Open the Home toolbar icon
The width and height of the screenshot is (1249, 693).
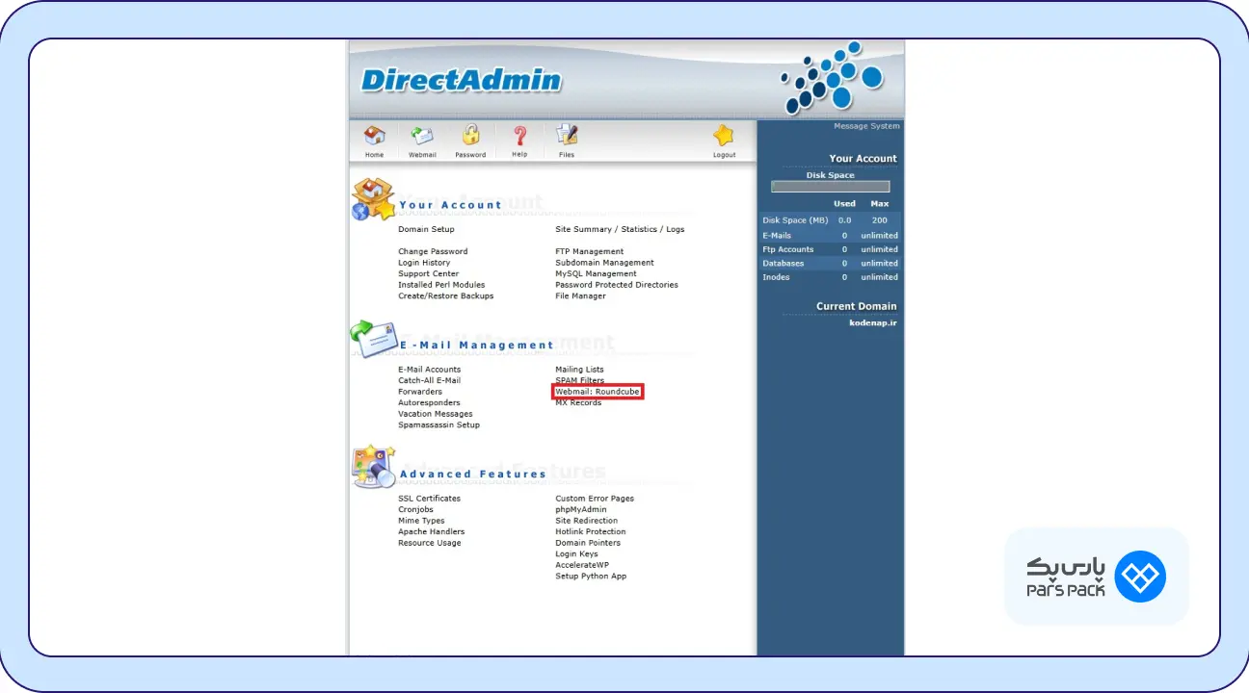coord(374,136)
